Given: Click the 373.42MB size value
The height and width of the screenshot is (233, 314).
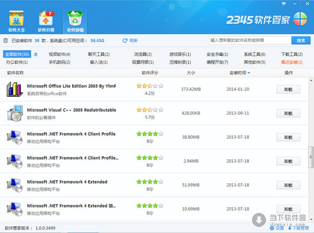Looking at the screenshot, I should pos(191,89).
